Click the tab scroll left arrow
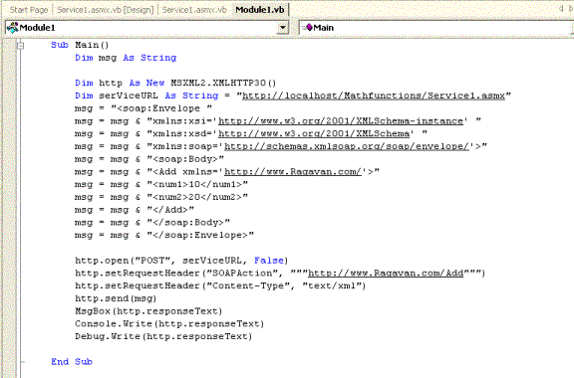Viewport: 574px width, 378px height. pyautogui.click(x=561, y=9)
